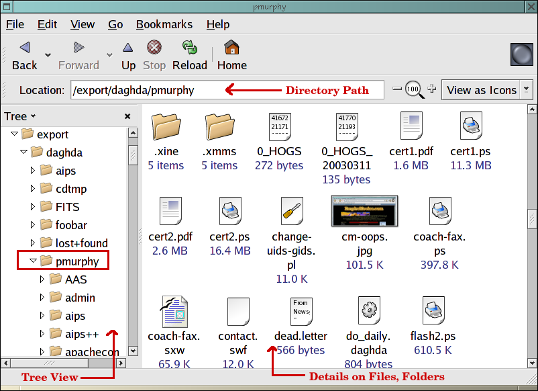538x391 pixels.
Task: Open the Help menu
Action: click(218, 24)
